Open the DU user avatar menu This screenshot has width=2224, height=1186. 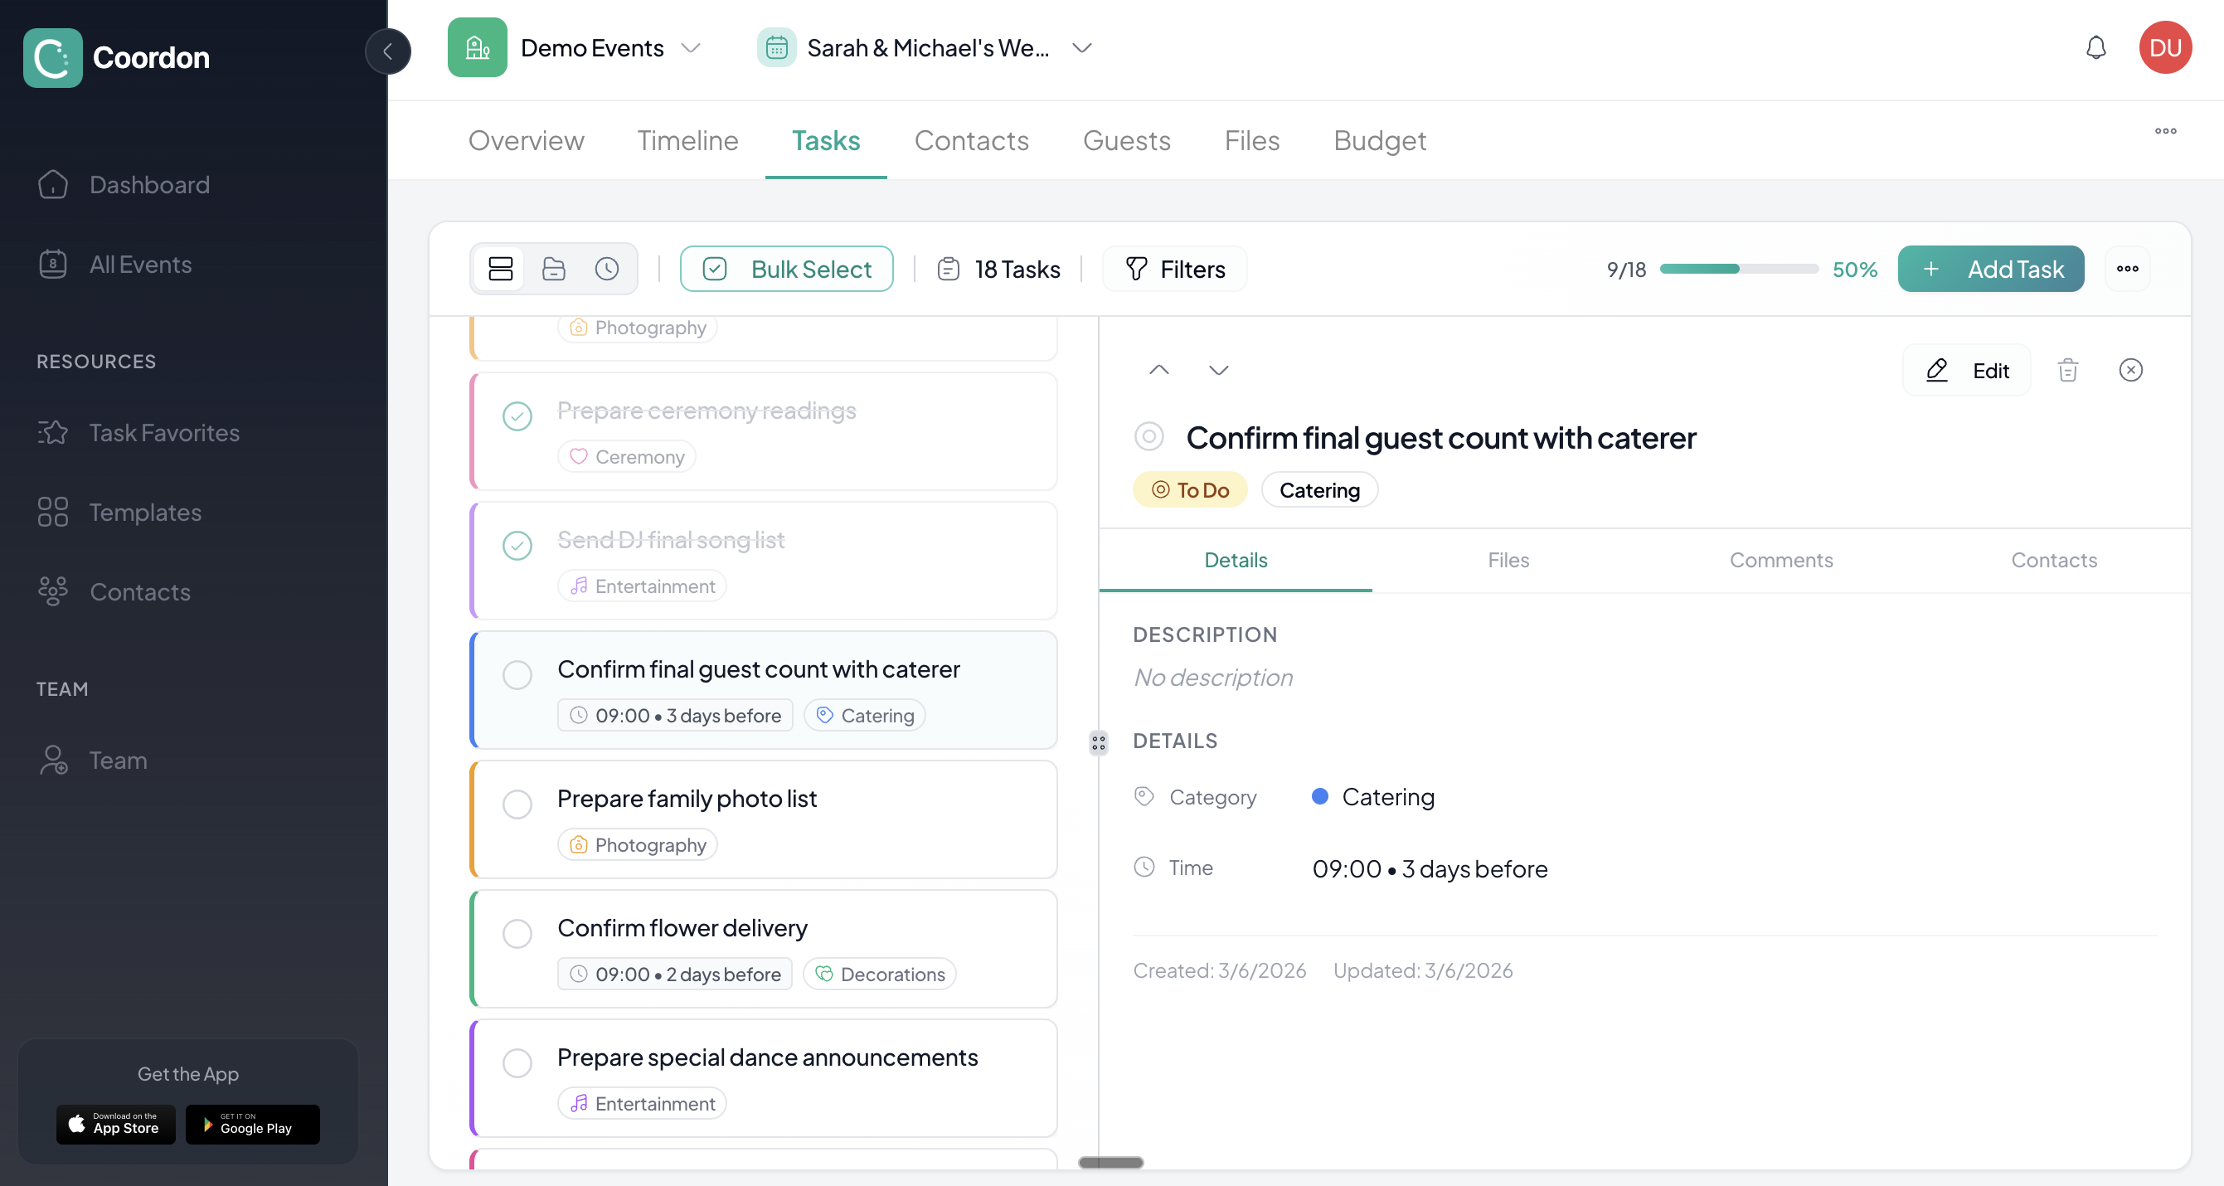coord(2164,47)
